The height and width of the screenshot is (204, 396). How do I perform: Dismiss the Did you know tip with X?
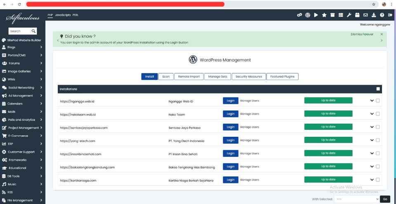click(382, 34)
